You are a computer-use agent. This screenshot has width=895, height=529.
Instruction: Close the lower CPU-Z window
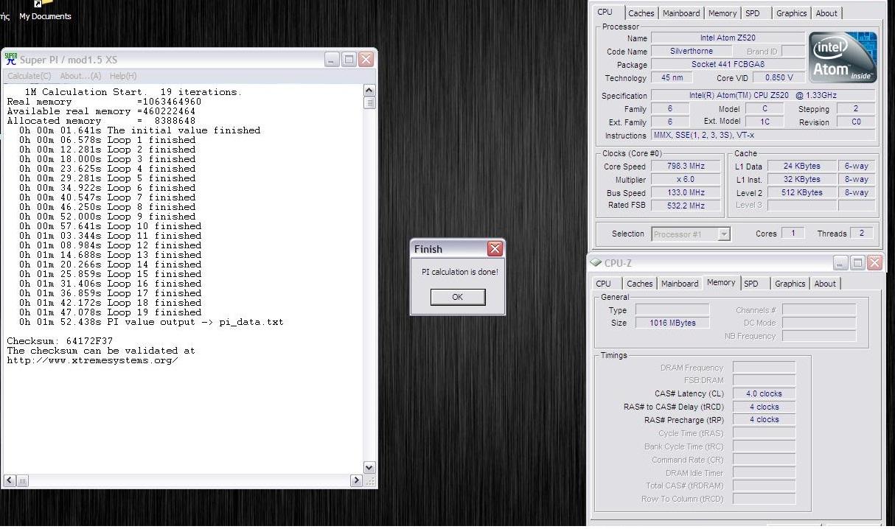(874, 263)
